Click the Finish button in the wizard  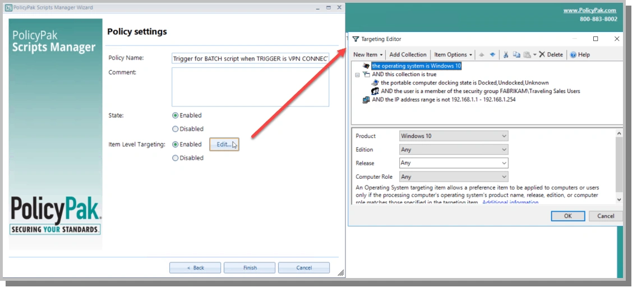coord(250,268)
